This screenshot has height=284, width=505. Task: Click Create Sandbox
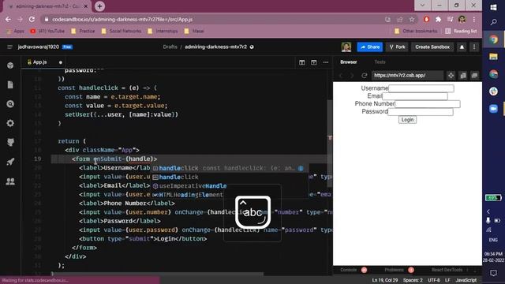pyautogui.click(x=432, y=47)
